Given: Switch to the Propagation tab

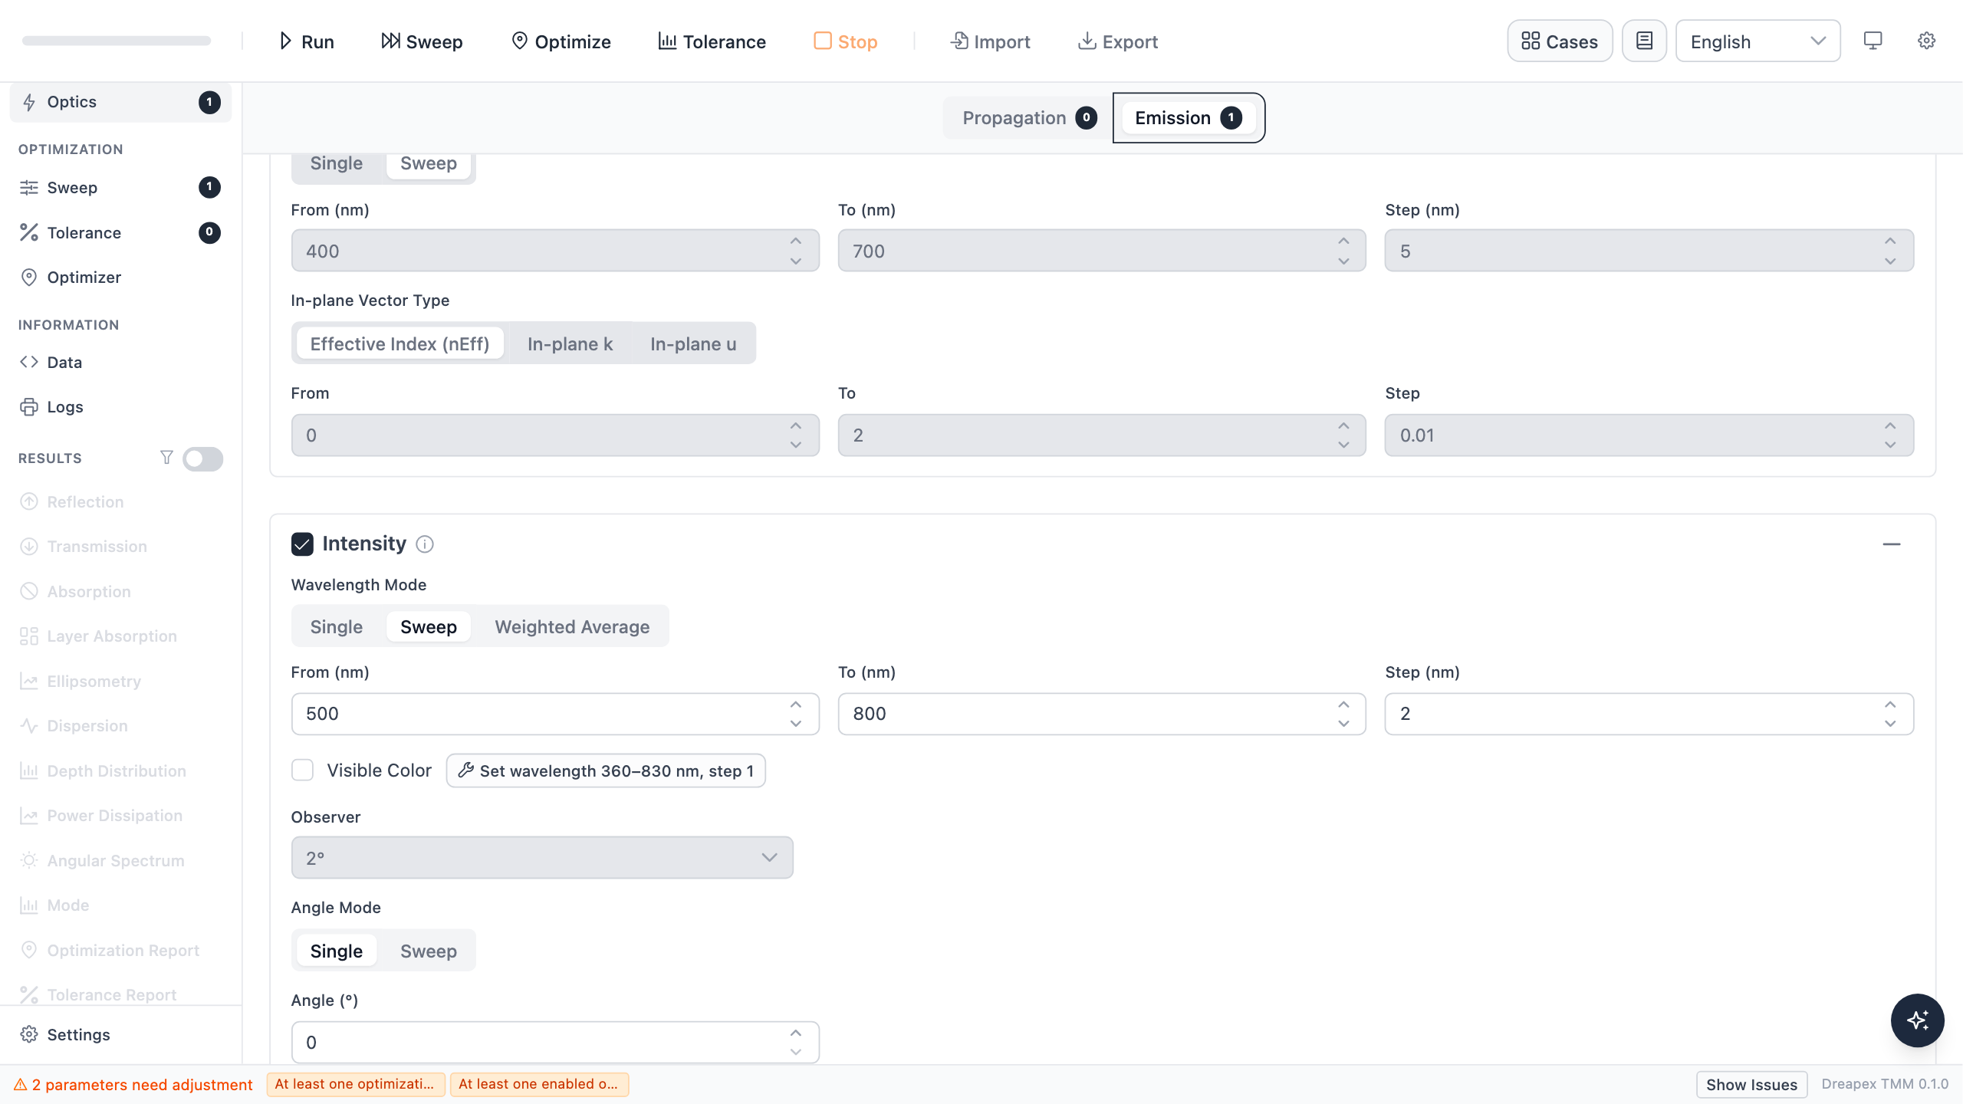Looking at the screenshot, I should tap(1029, 118).
